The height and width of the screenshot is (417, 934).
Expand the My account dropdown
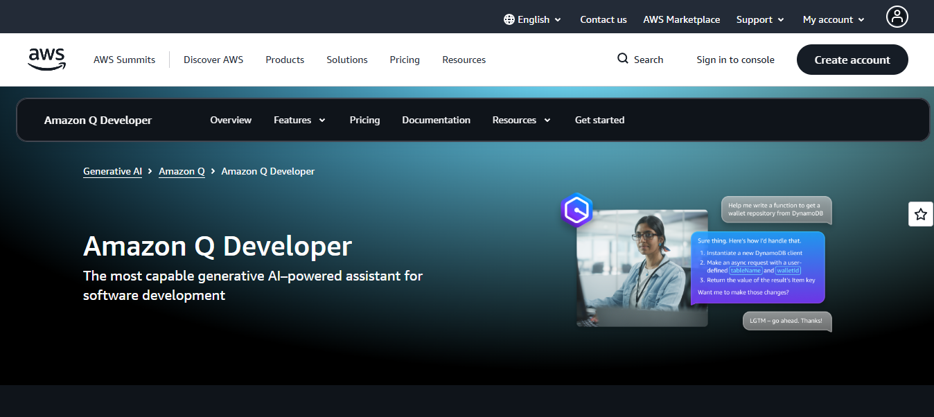pos(834,19)
